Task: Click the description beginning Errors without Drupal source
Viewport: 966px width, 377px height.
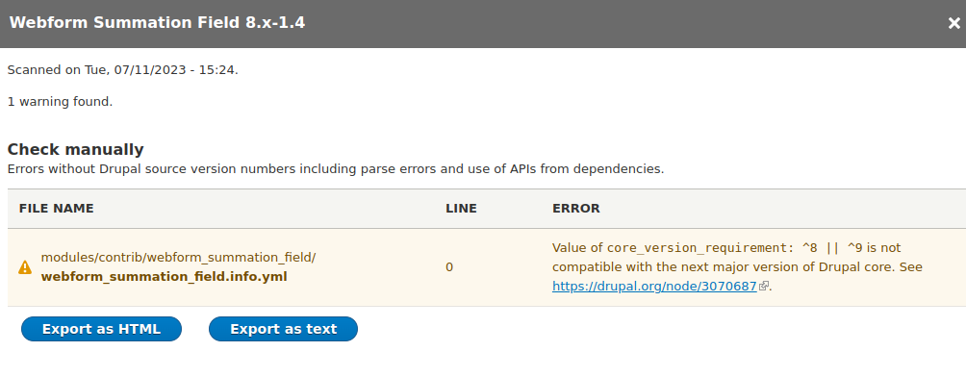Action: (336, 169)
